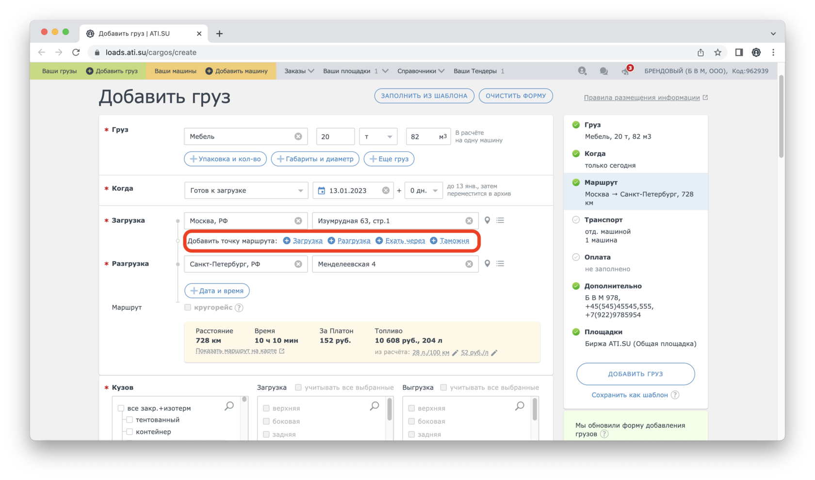Open notifications icon with red badge
Image resolution: width=815 pixels, height=480 pixels.
625,71
